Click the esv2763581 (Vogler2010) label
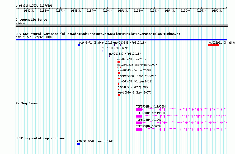The height and width of the screenshot is (154, 235). (34, 37)
